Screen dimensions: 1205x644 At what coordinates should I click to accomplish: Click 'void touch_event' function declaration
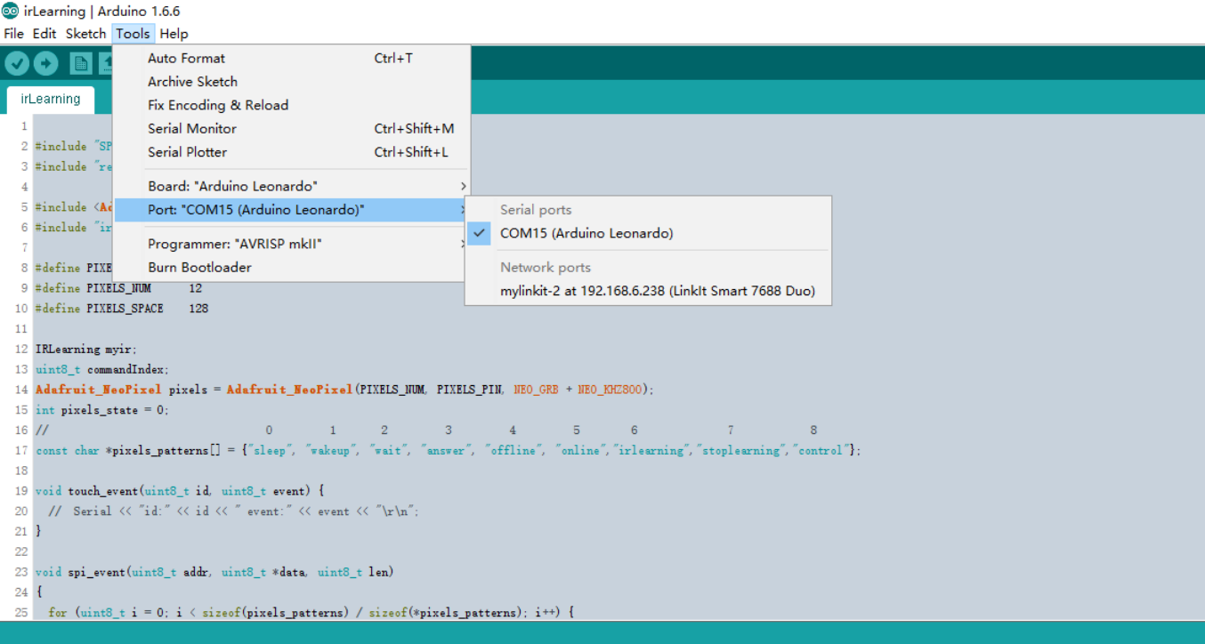tap(181, 491)
